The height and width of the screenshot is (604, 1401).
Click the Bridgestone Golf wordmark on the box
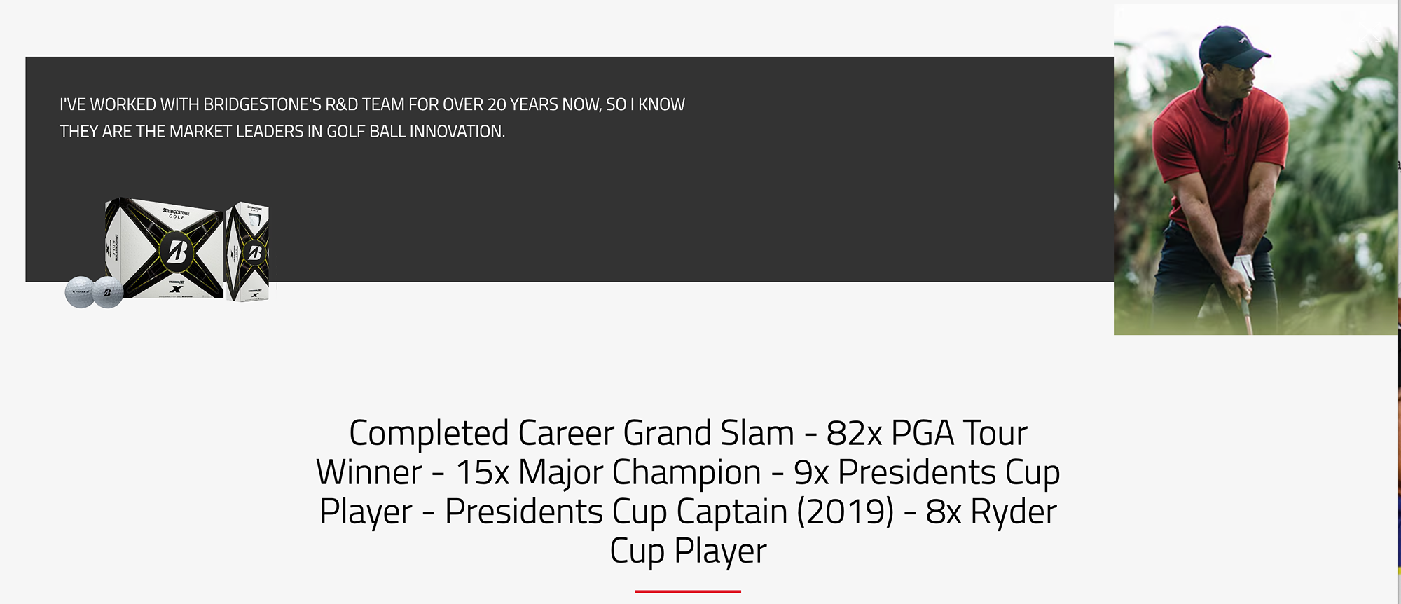(177, 213)
